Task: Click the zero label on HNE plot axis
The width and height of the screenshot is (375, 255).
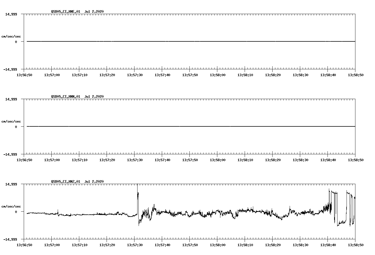Action: (x=16, y=42)
